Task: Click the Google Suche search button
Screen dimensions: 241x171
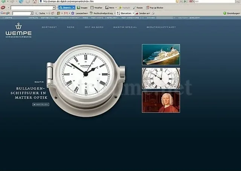Action: coord(40,14)
